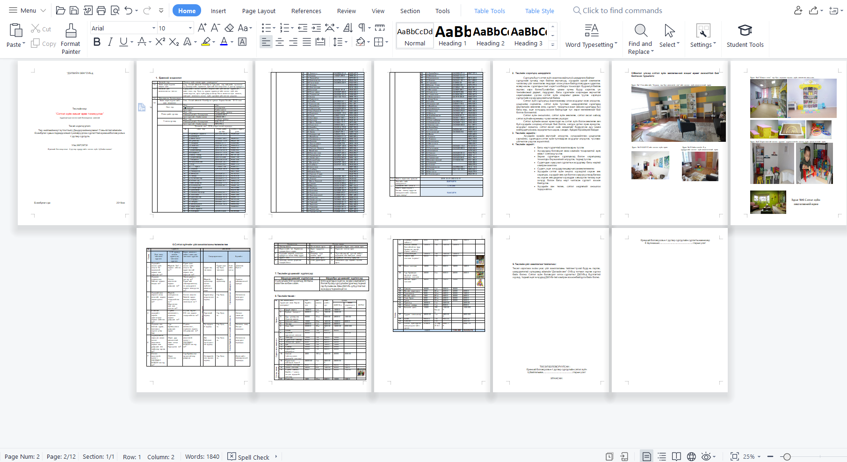Open the Table Style tab
This screenshot has height=462, width=847.
[x=539, y=10]
